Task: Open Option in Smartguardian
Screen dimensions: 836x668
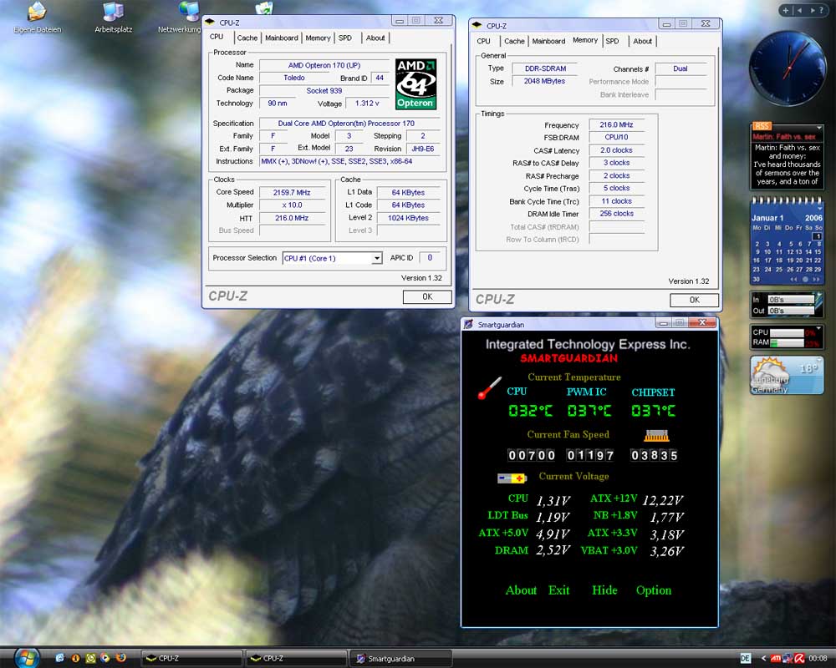Action: pos(654,590)
